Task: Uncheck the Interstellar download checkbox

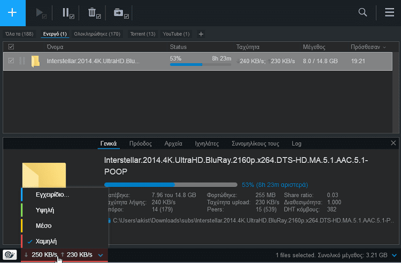Action: pyautogui.click(x=11, y=61)
